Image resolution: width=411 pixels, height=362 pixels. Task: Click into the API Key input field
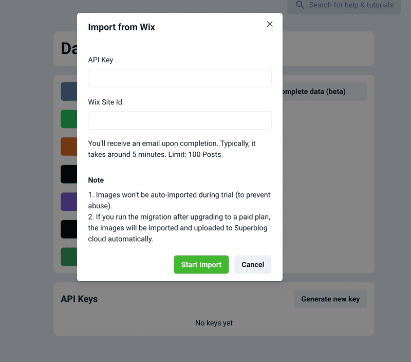click(179, 78)
